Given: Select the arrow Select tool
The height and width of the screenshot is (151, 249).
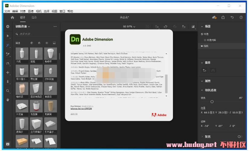Looking at the screenshot, I should pos(8,36).
